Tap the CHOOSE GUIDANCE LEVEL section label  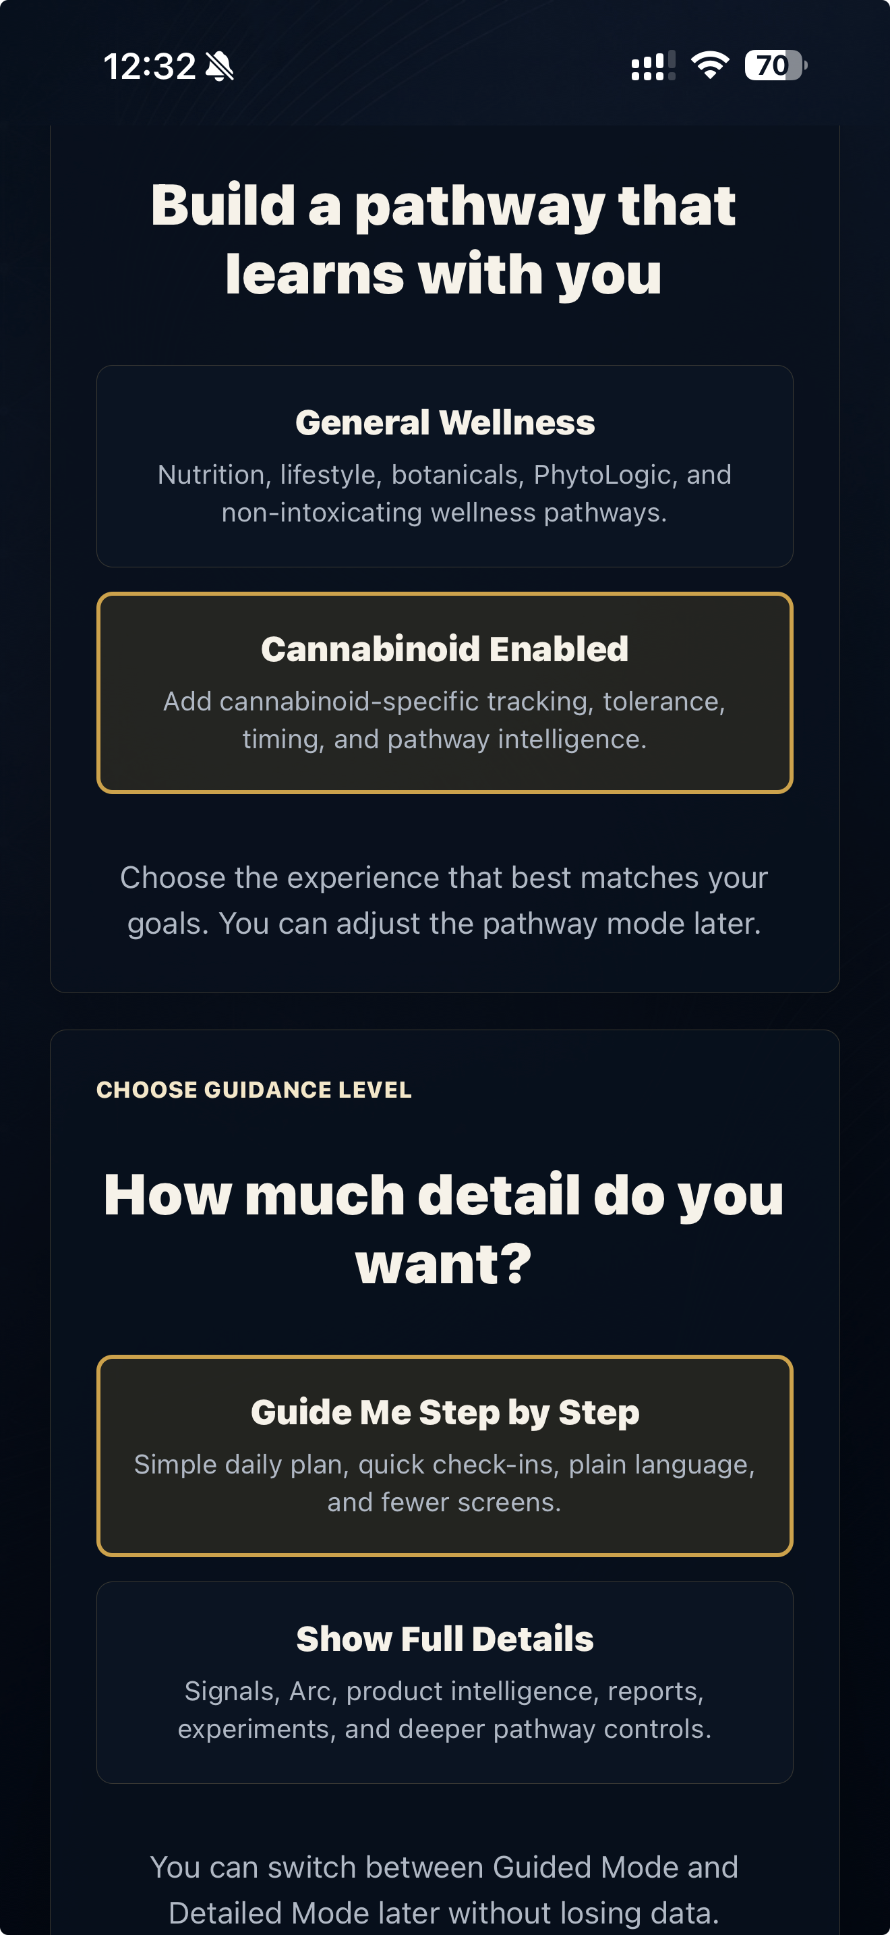point(254,1090)
